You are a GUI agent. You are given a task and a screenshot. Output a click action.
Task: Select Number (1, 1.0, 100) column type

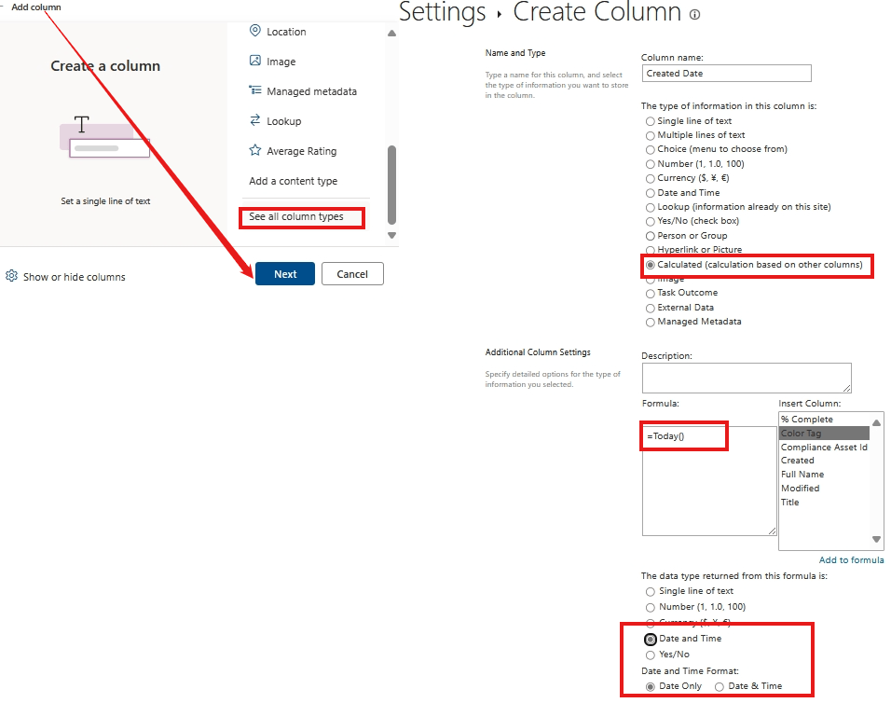tap(650, 164)
